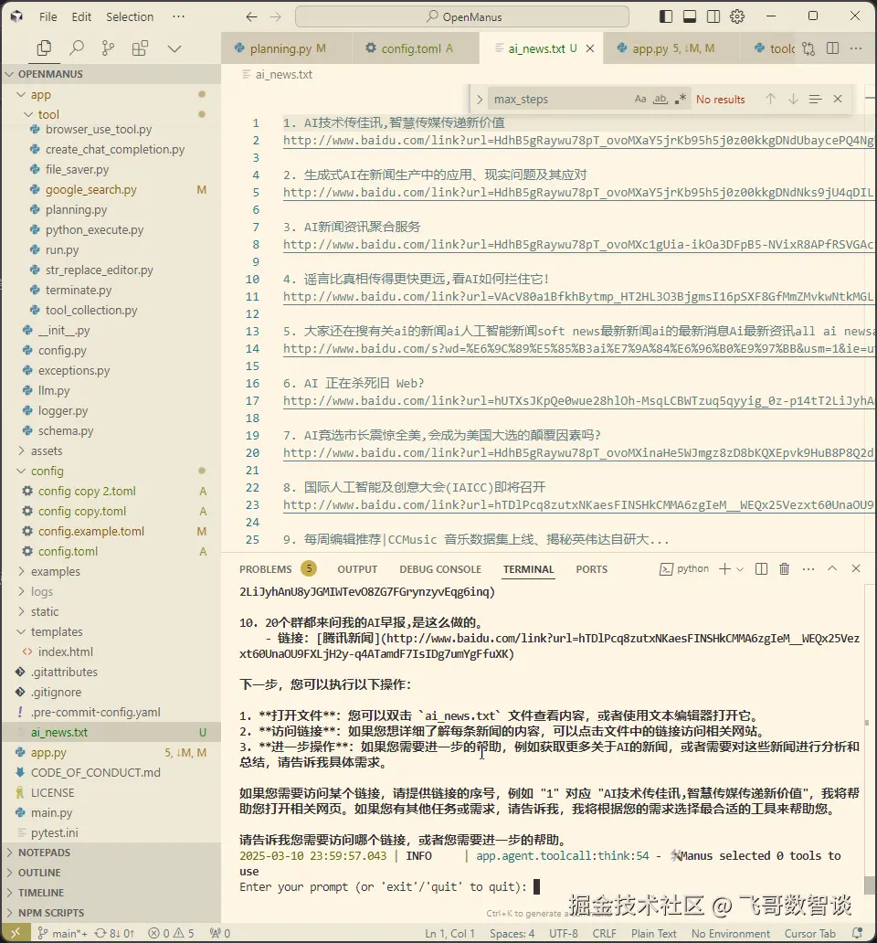Open changes compare icon in editor toolbar

tap(808, 48)
